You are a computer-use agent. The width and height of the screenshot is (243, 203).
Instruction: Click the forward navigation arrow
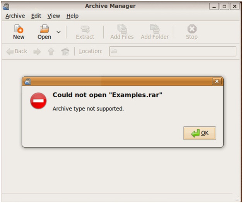37,52
